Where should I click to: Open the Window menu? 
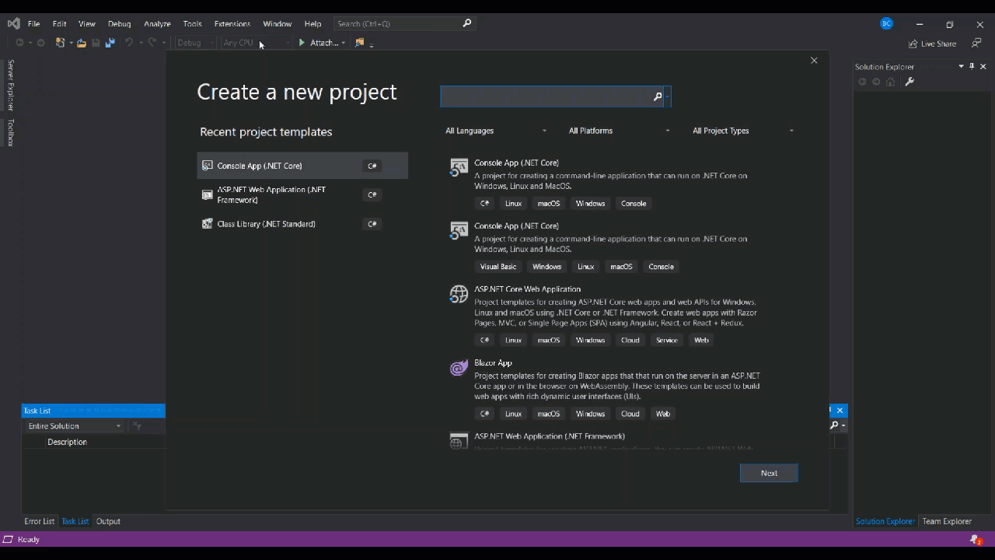[x=277, y=24]
